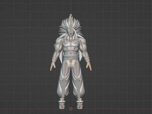Select the shin bone on the viewer's right leg
Viewport: 152px width, 114px height.
pos(78,91)
